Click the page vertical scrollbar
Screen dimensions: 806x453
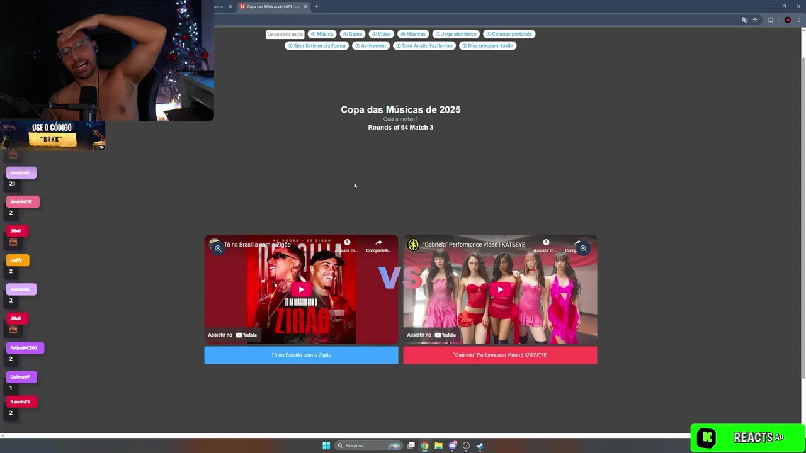pyautogui.click(x=803, y=217)
